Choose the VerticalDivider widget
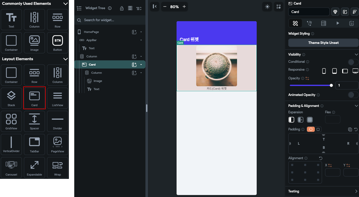The height and width of the screenshot is (197, 359). (x=11, y=144)
